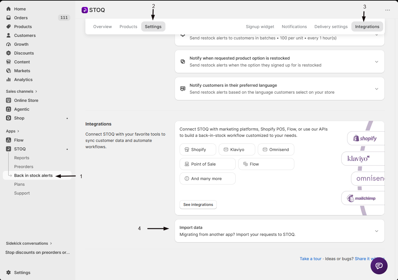The image size is (398, 280).
Task: Click the Content icon in sidebar
Action: (x=9, y=62)
